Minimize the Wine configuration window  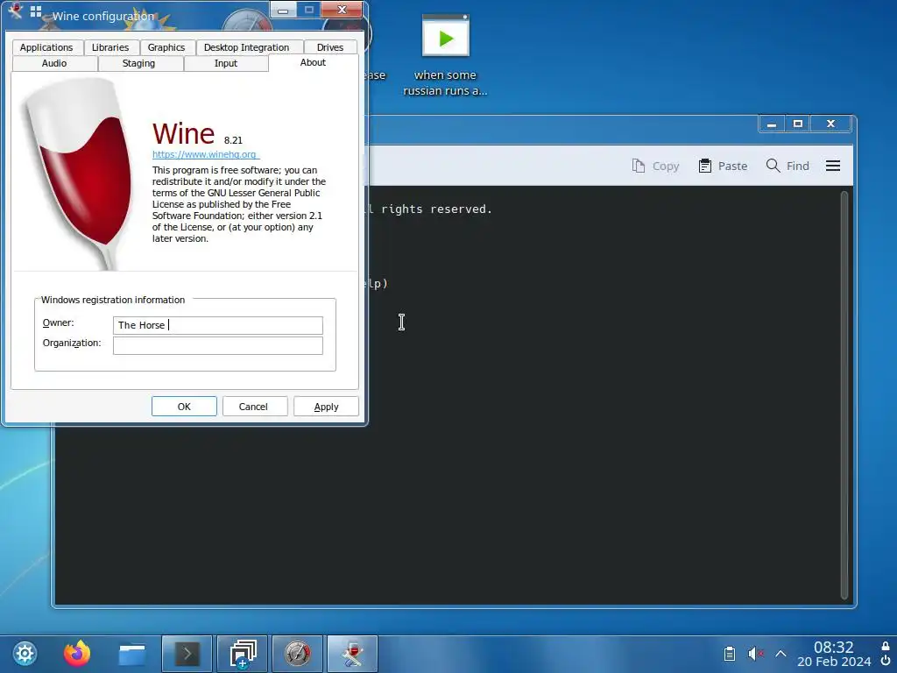click(283, 10)
